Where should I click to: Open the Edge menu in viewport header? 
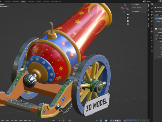tap(26, 121)
